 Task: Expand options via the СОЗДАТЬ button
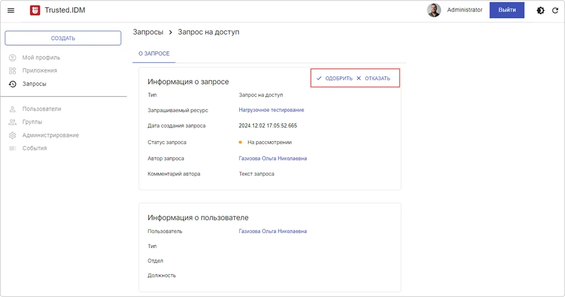(63, 38)
